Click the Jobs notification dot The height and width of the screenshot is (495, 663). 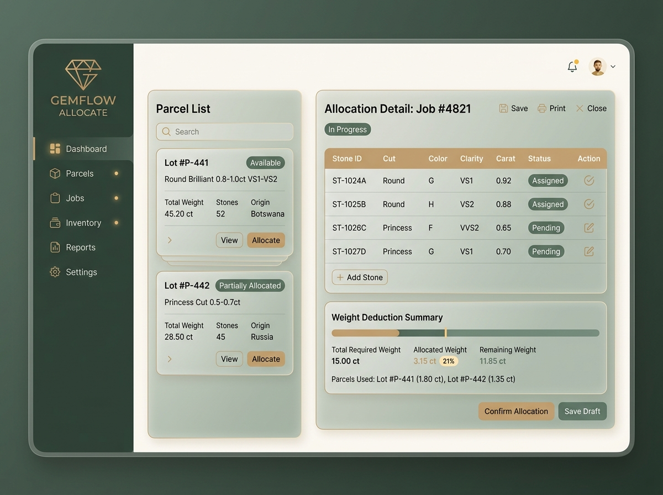click(116, 198)
